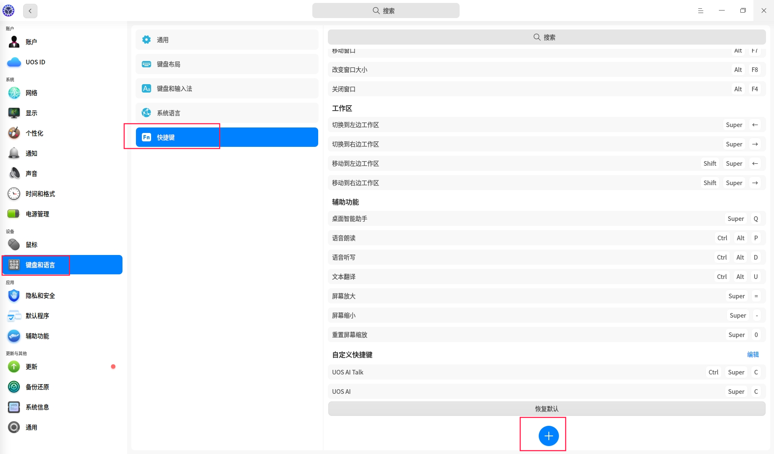
Task: Click the Restore Defaults button
Action: click(x=547, y=409)
